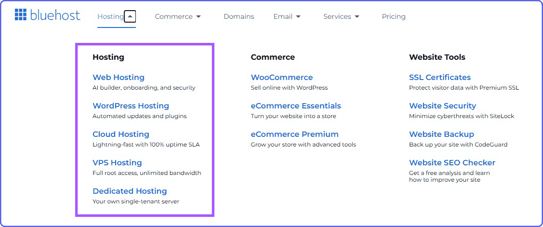Viewport: 543px width, 227px height.
Task: Click 'Get a free analysis and learn' text
Action: [x=450, y=173]
